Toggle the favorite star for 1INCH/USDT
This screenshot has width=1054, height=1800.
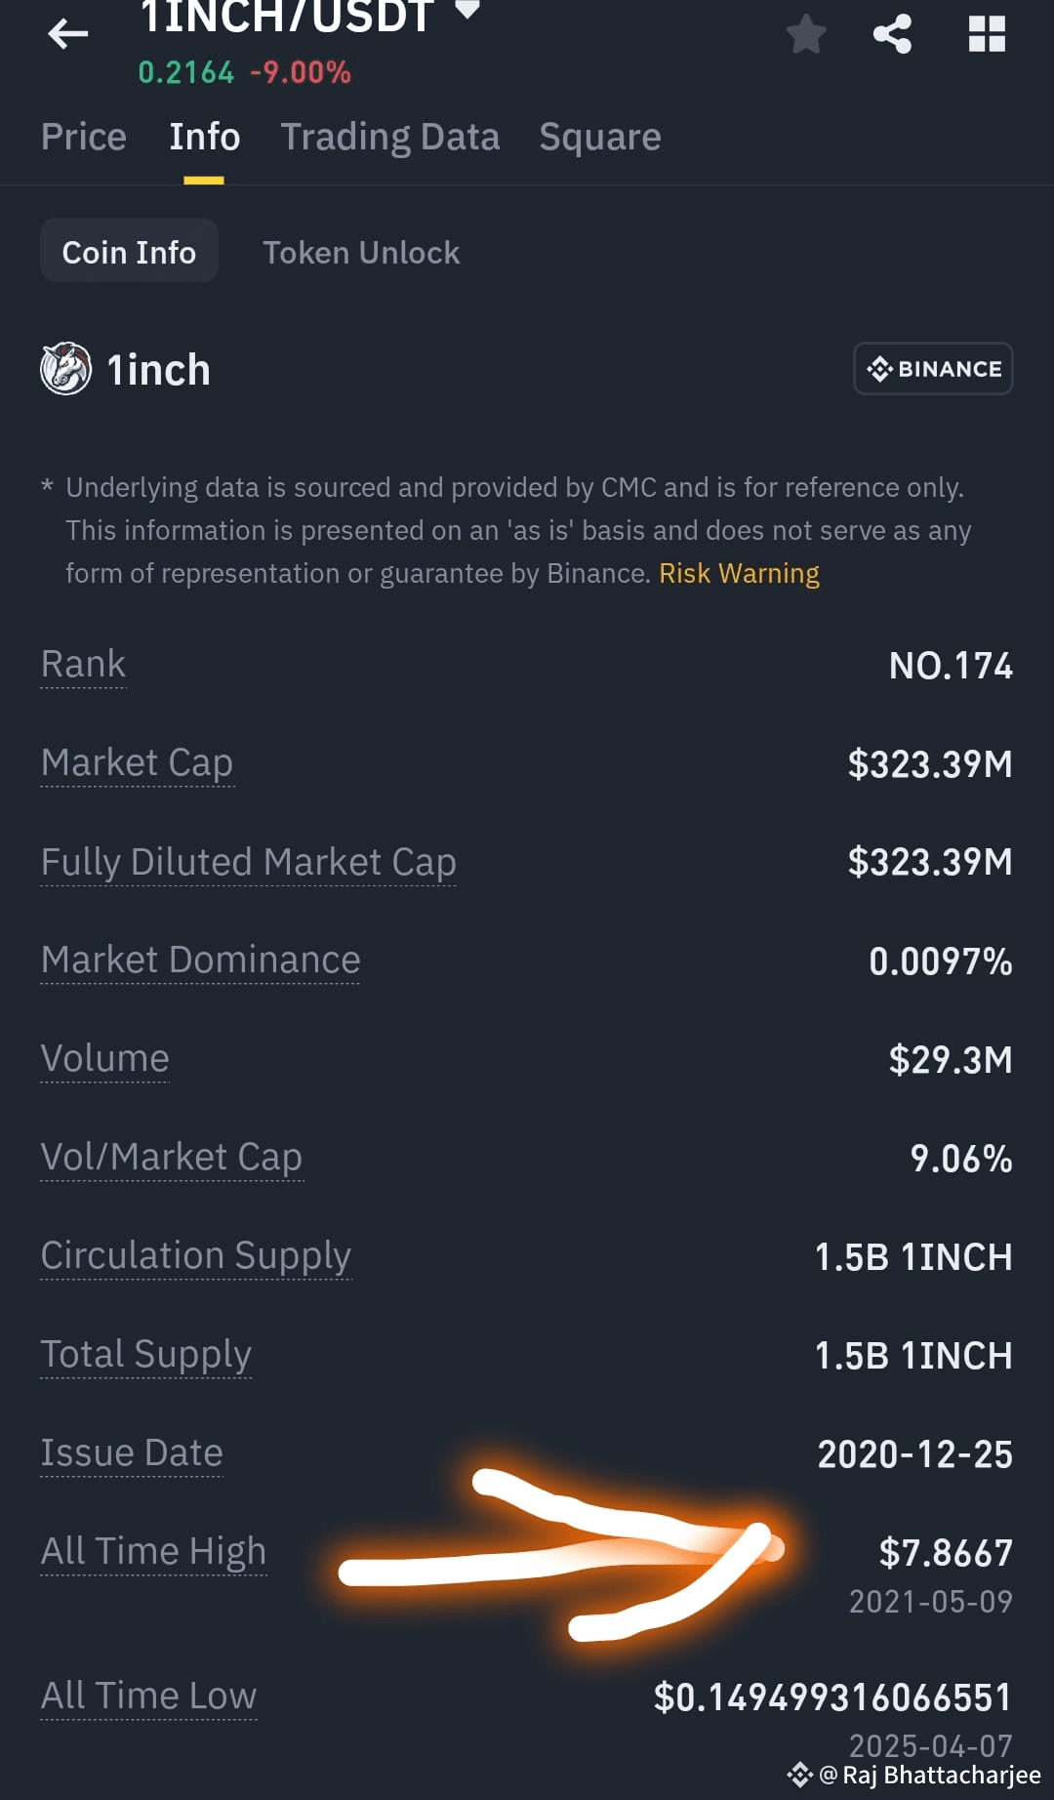click(x=807, y=32)
